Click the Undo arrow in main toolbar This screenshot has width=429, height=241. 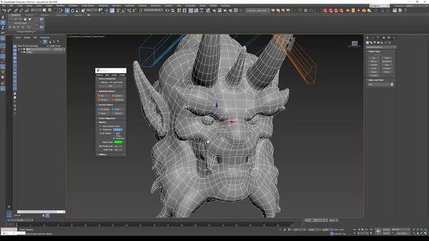5,11
